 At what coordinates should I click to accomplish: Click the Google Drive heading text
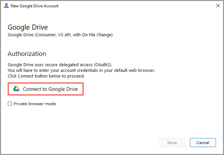click(x=28, y=27)
